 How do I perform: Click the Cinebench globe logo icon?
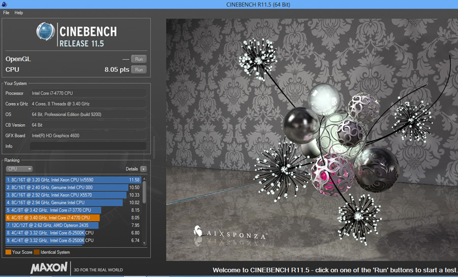tap(46, 31)
